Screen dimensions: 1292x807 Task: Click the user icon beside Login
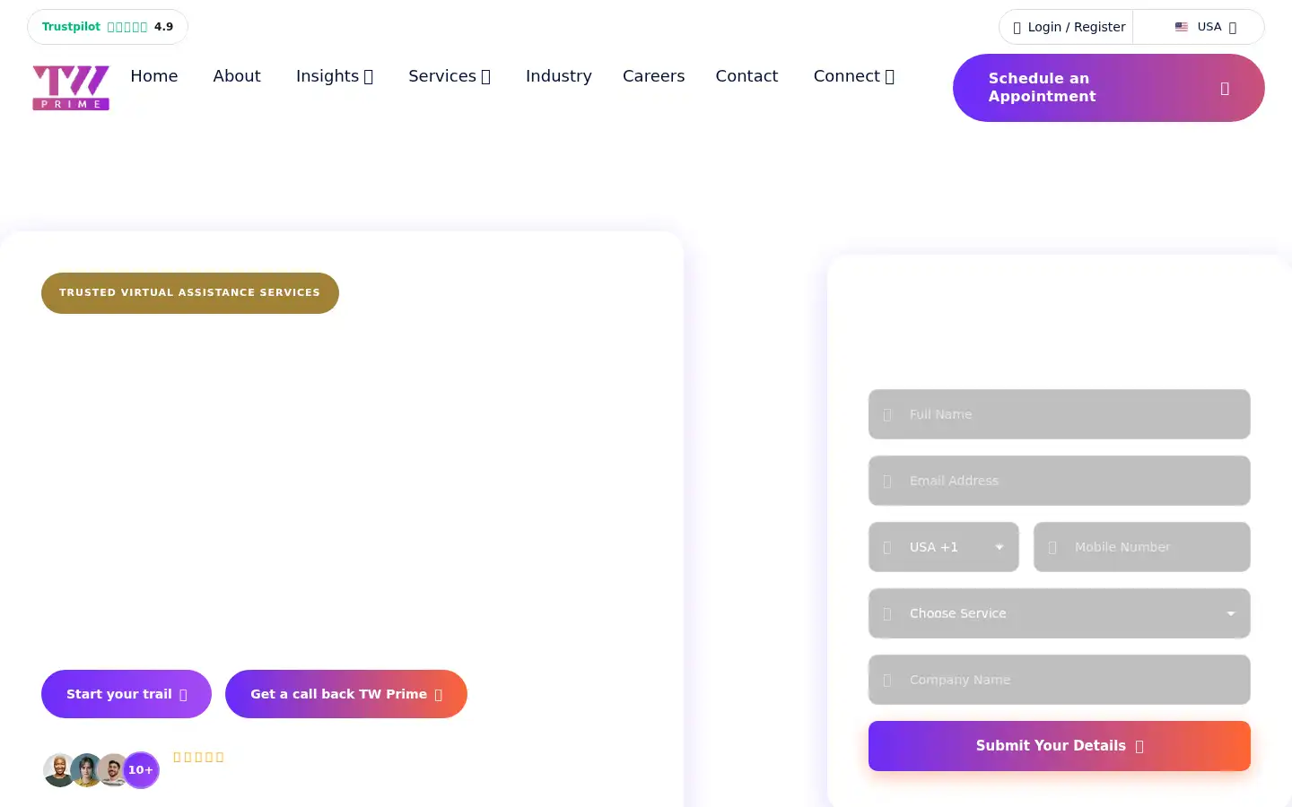[1017, 28]
